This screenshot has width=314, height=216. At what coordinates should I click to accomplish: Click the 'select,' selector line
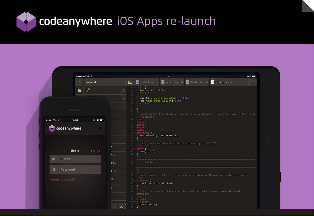[142, 130]
